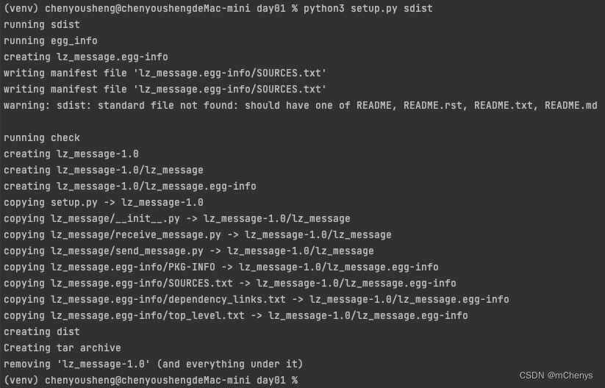605x388 pixels.
Task: Click the 'running check' line
Action: tap(42, 138)
